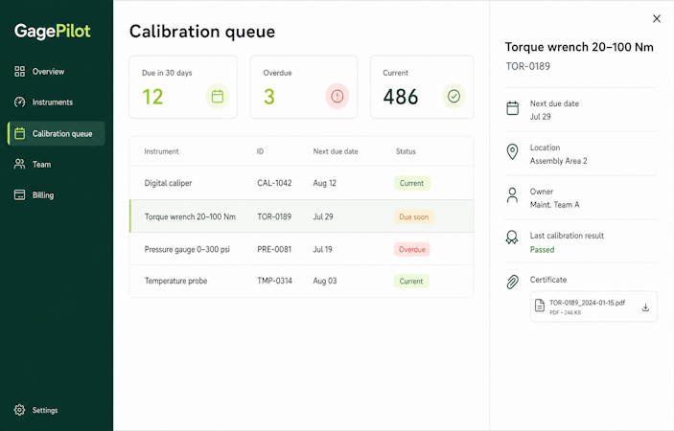Select the Pressure gauge 0–300 psi row

(x=302, y=249)
